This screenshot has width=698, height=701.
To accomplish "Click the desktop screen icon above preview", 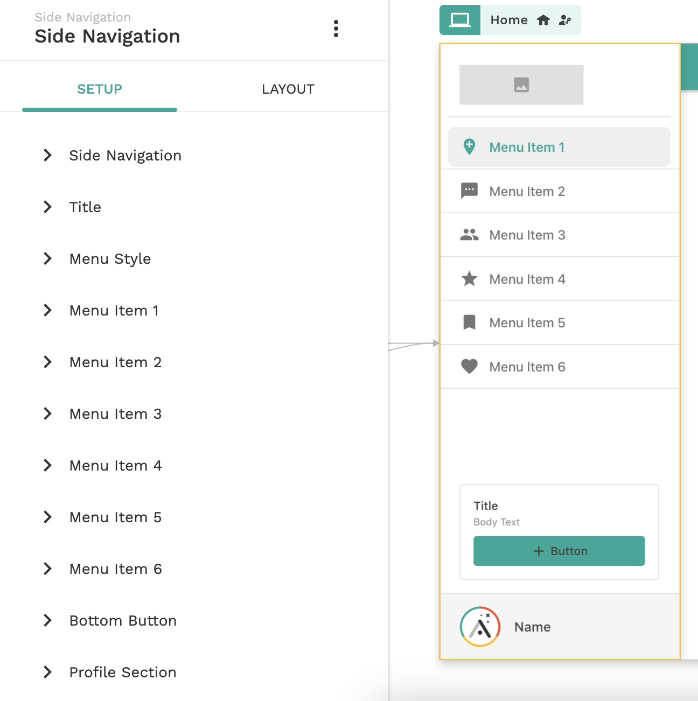I will pyautogui.click(x=460, y=20).
